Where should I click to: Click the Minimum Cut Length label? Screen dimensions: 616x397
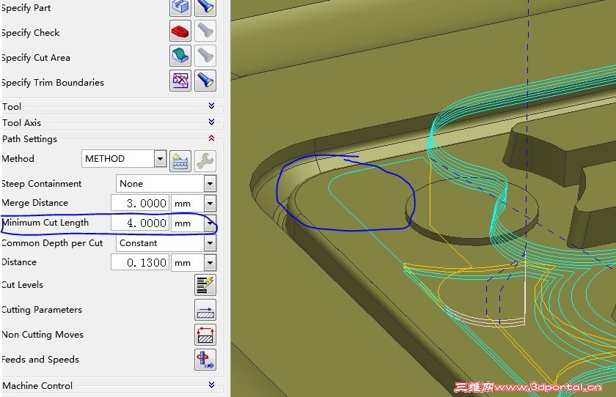click(45, 223)
